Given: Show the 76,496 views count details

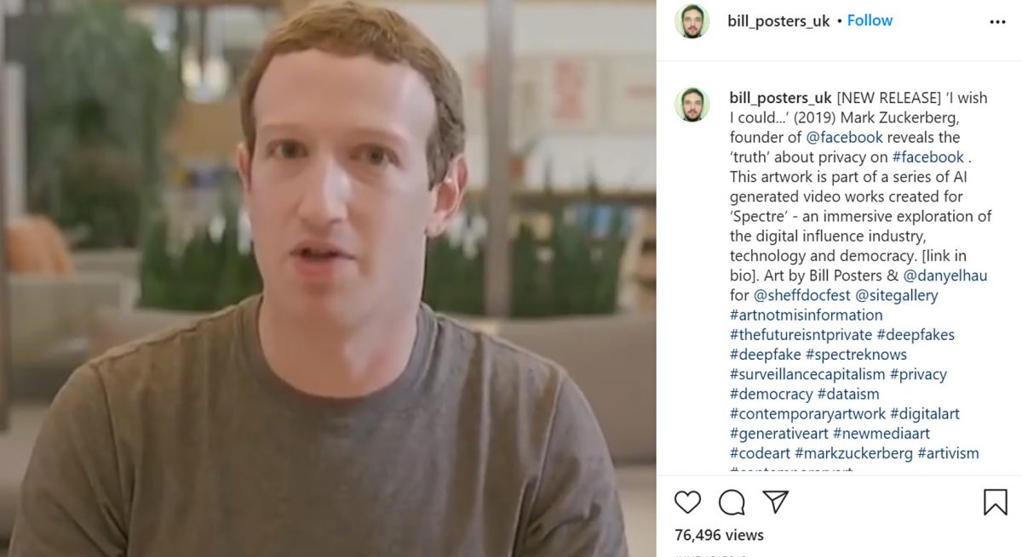Looking at the screenshot, I should point(719,535).
